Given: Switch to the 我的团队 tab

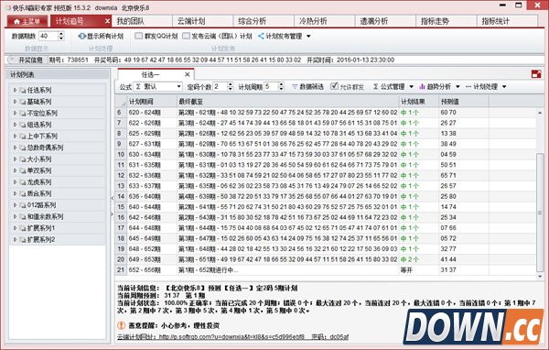Looking at the screenshot, I should click(142, 21).
